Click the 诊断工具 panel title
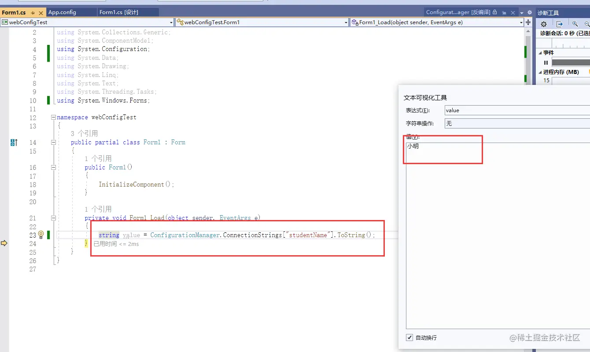590x352 pixels. pos(548,13)
